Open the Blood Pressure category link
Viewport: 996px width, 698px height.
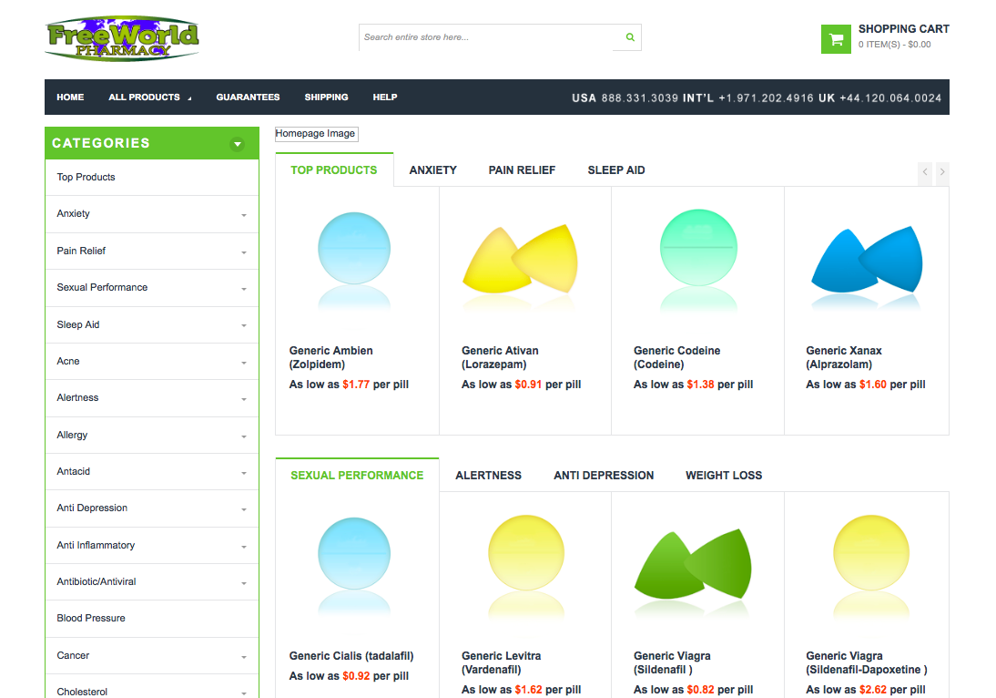point(91,619)
